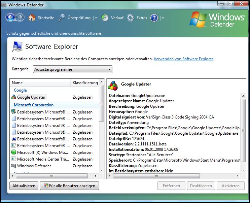Click the Google Updater icon in the list

tap(13, 97)
